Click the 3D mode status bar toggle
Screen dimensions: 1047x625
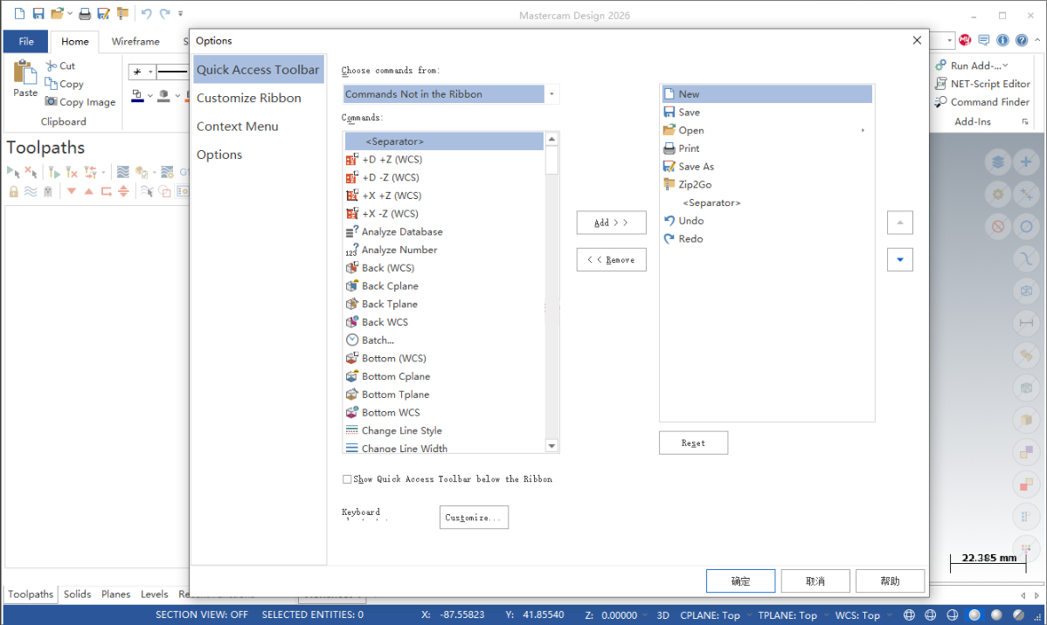pos(663,615)
